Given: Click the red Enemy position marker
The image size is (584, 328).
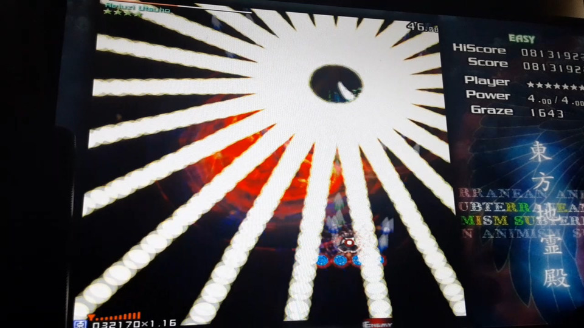Looking at the screenshot, I should point(377,324).
